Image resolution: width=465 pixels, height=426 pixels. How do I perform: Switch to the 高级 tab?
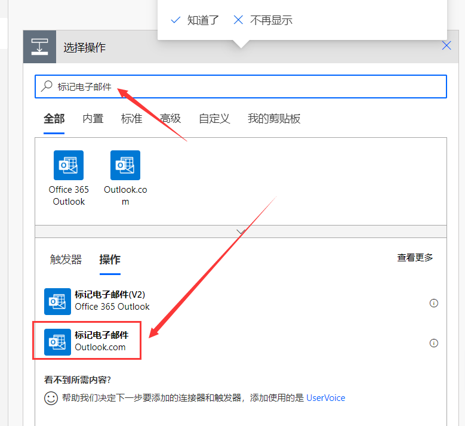pyautogui.click(x=170, y=119)
